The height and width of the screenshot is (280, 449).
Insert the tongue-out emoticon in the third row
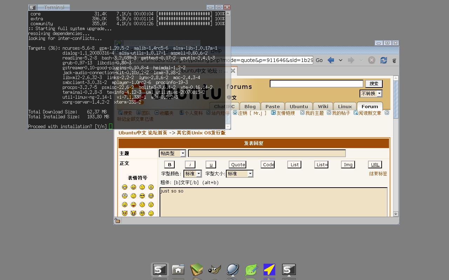pyautogui.click(x=133, y=205)
